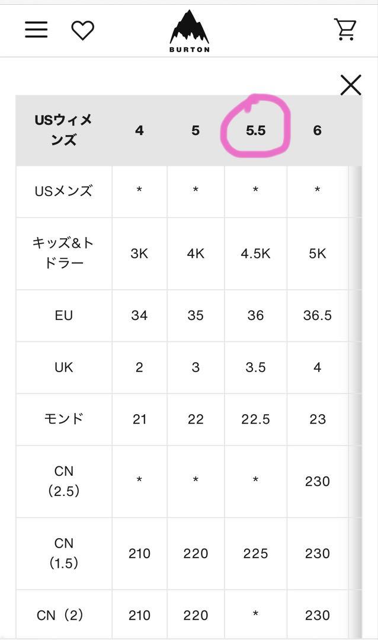Select US women's size 4 header
378x640 pixels.
pos(139,130)
